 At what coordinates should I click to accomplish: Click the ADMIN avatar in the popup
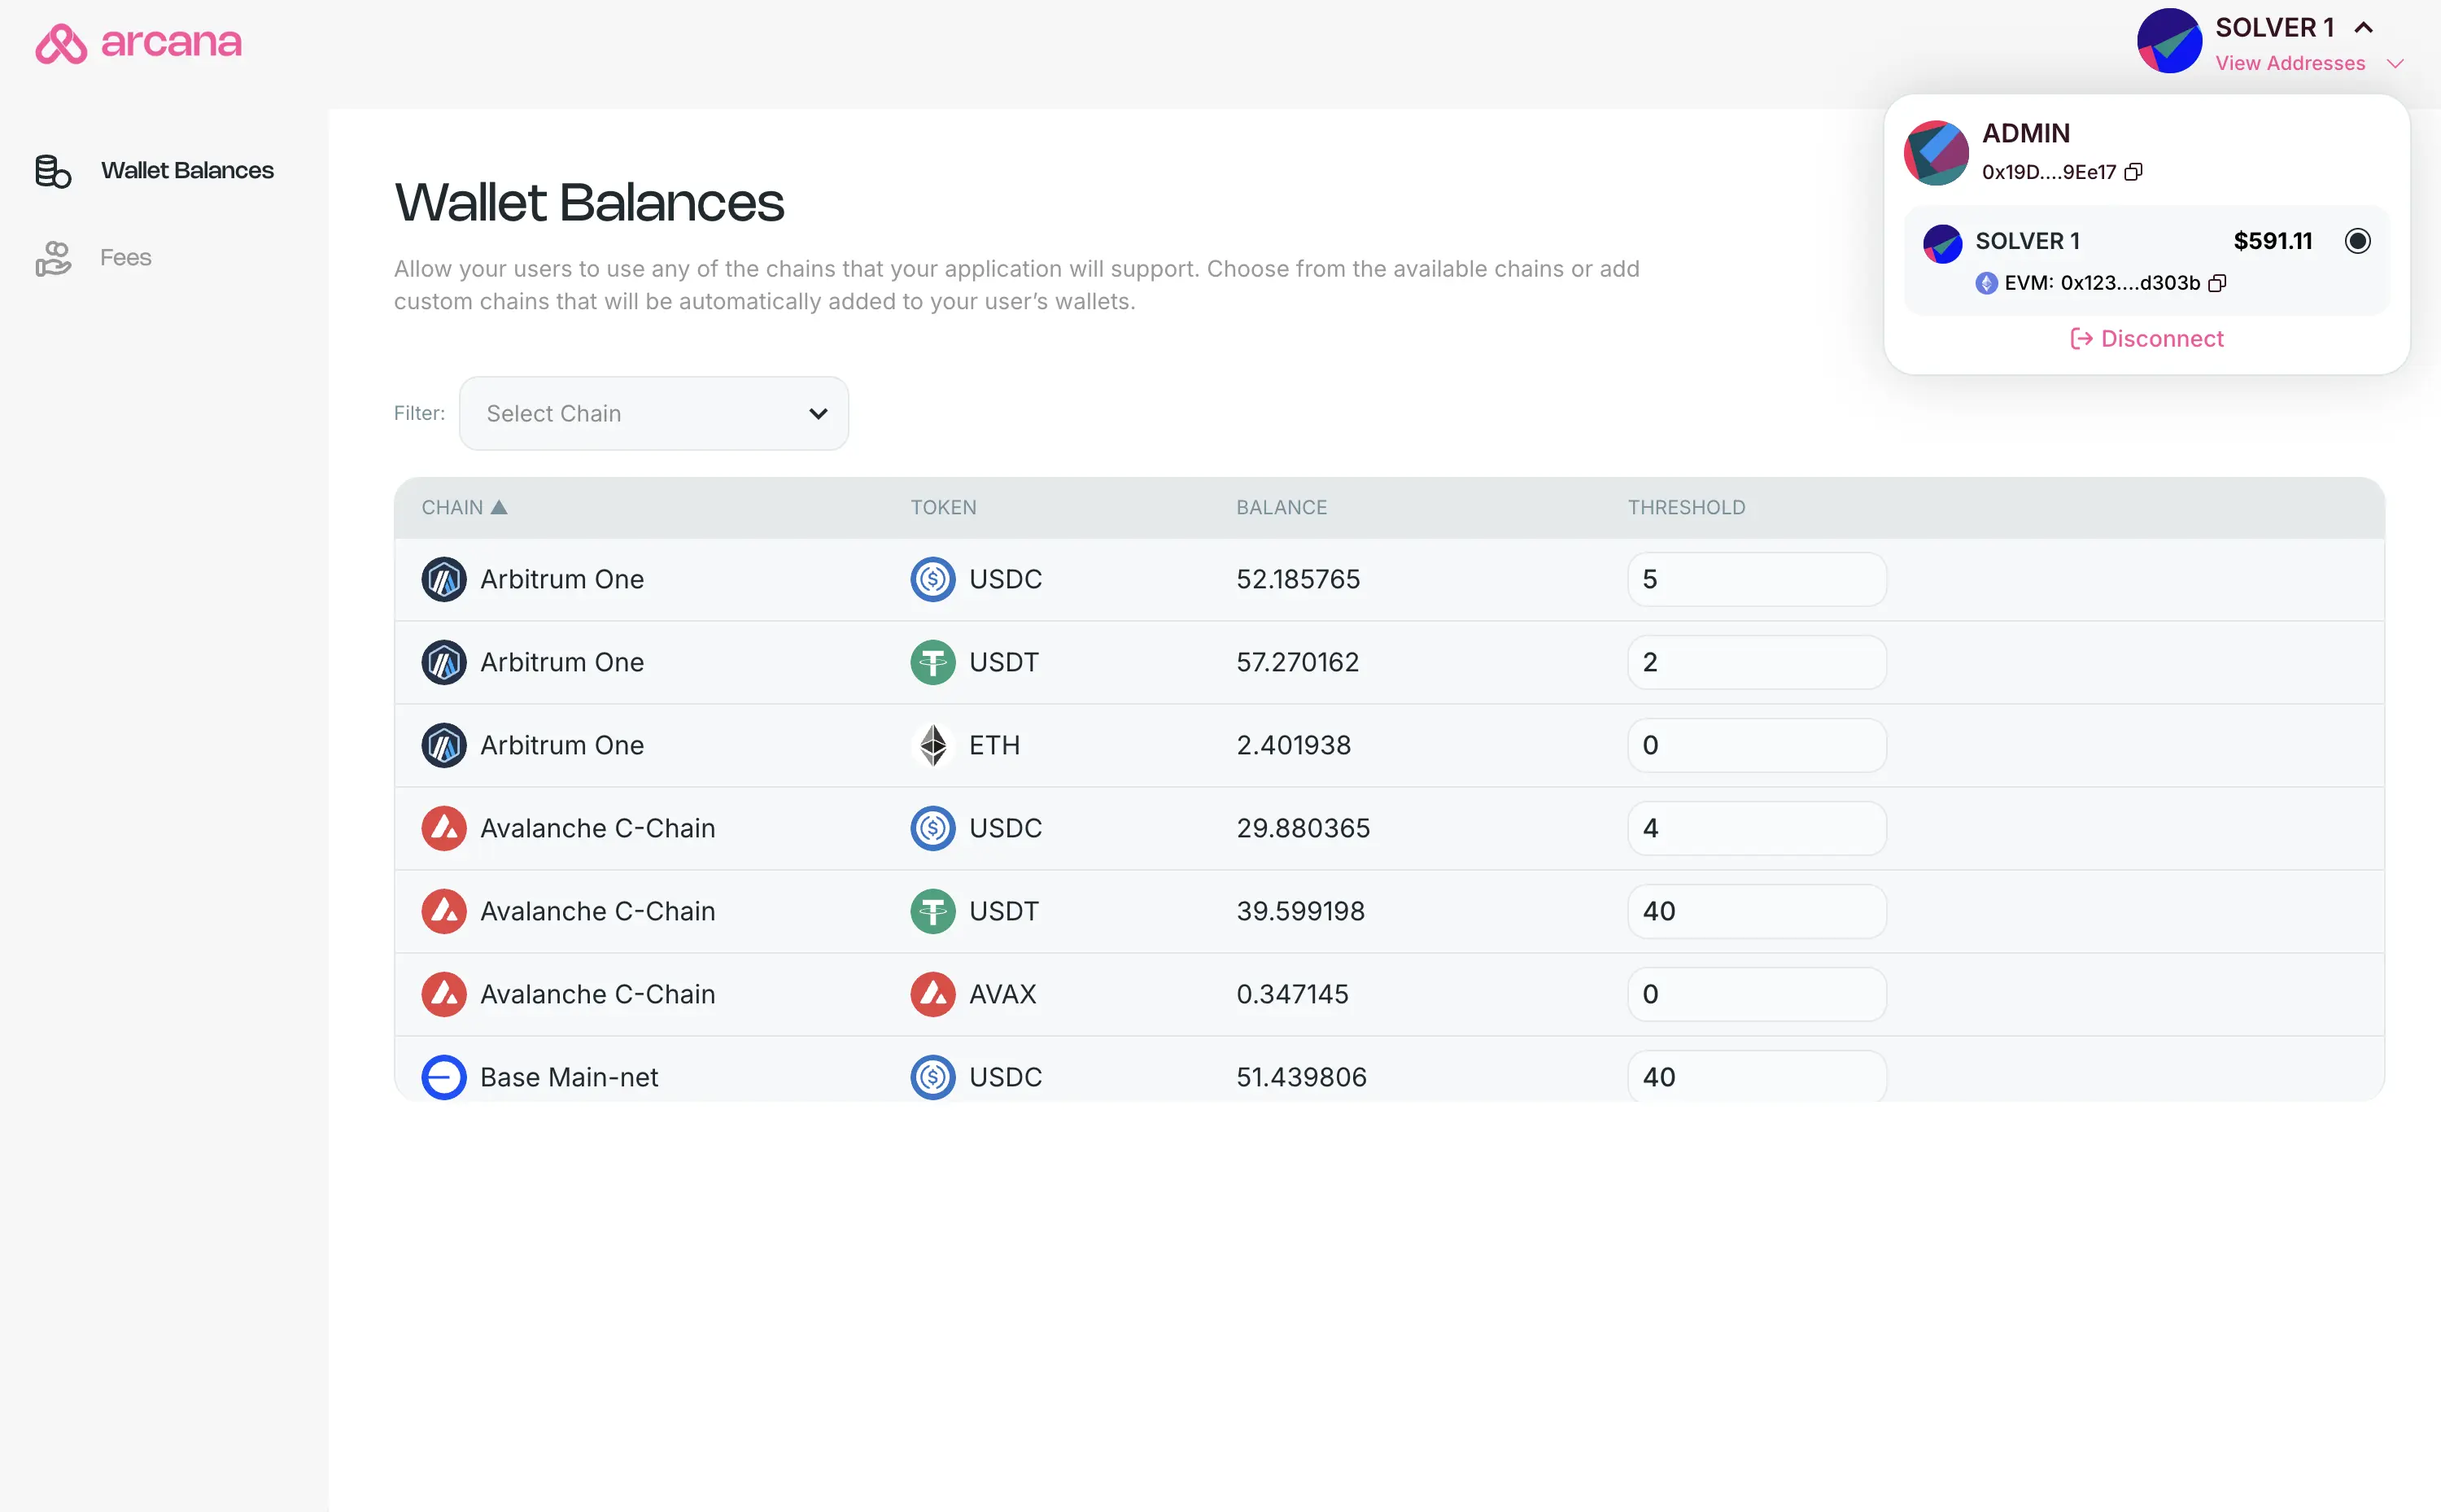click(1937, 153)
